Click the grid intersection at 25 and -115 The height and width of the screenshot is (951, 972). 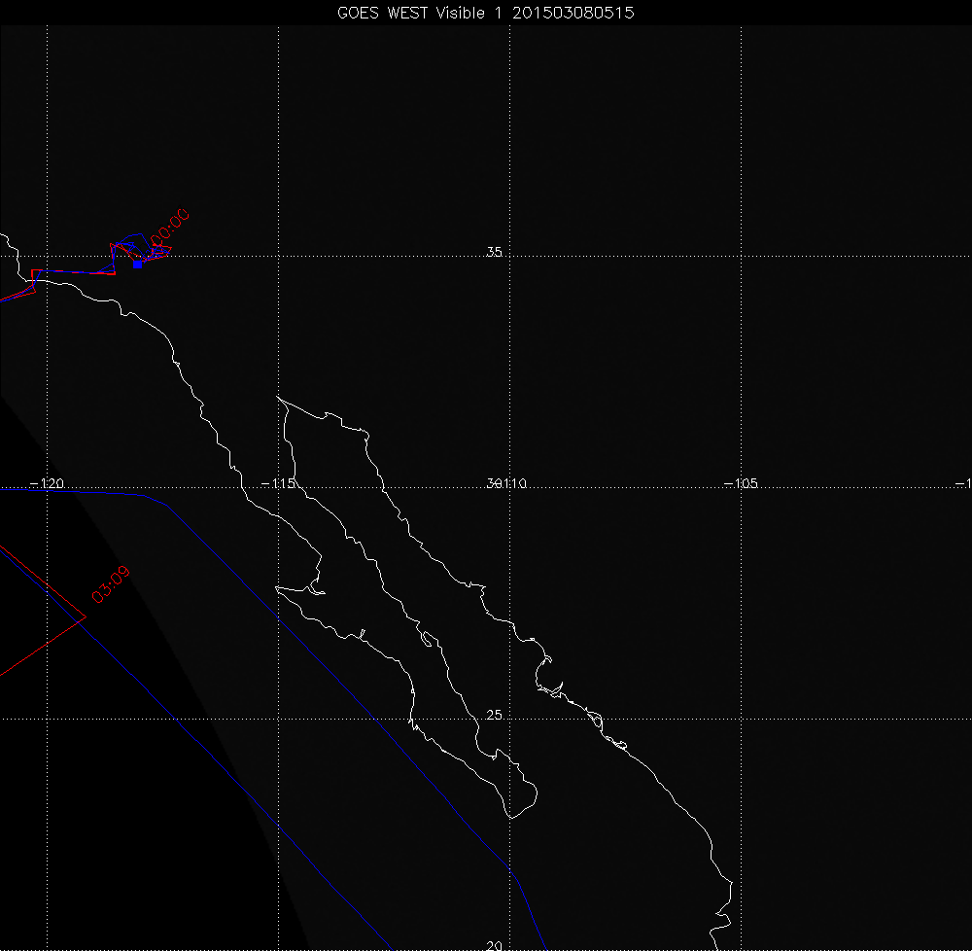click(x=279, y=720)
